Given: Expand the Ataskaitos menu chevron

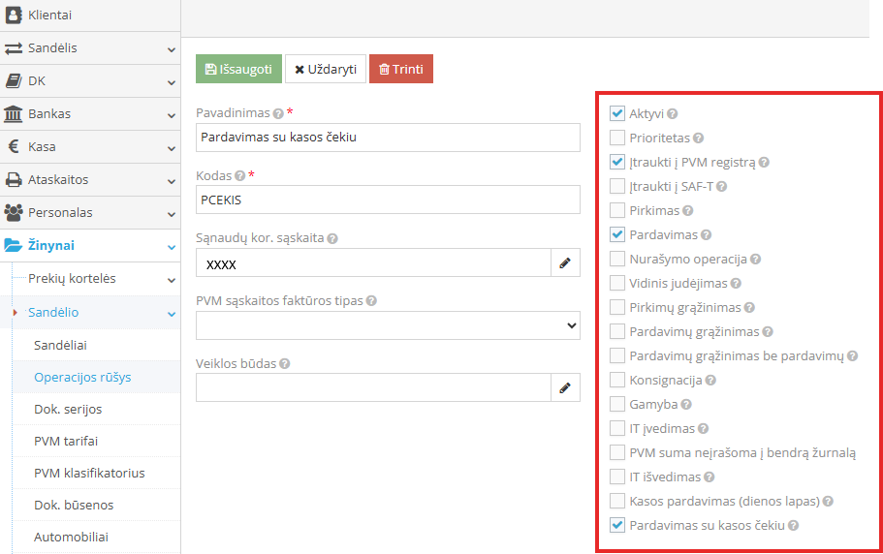Looking at the screenshot, I should tap(172, 181).
